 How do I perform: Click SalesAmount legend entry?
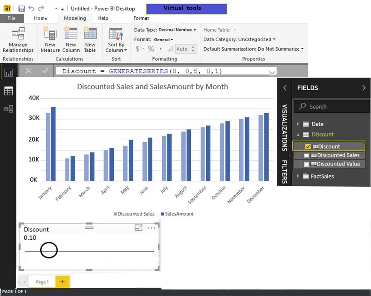tap(177, 214)
